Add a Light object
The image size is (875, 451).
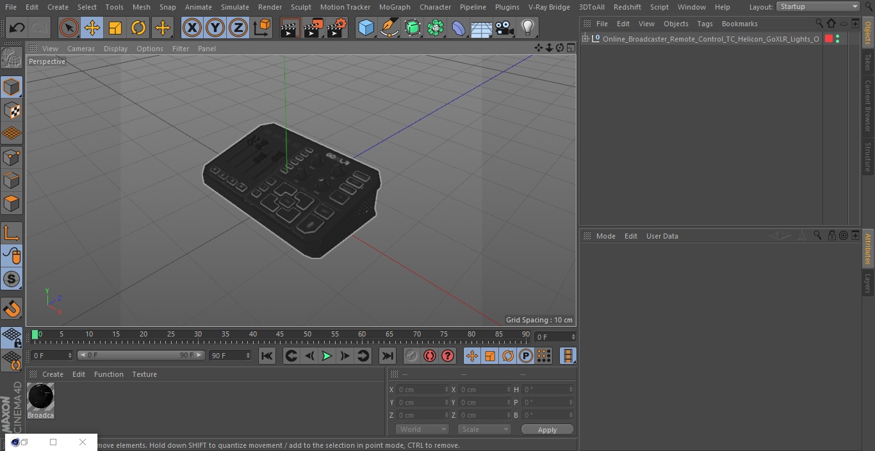528,28
